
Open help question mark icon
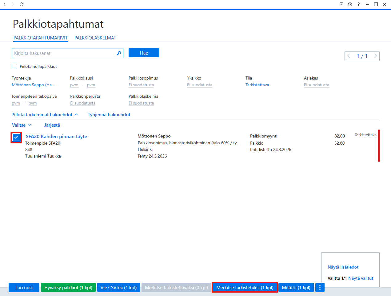pos(359,4)
